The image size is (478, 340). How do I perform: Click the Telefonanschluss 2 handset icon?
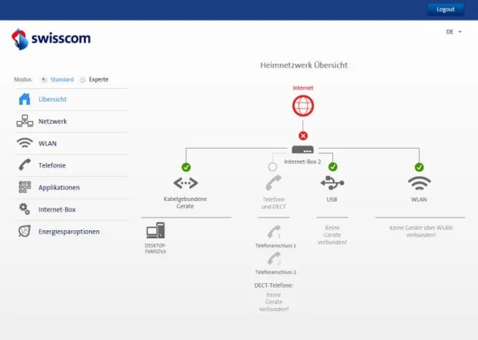pyautogui.click(x=274, y=259)
